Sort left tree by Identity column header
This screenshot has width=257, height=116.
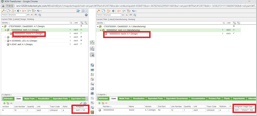pos(35,23)
